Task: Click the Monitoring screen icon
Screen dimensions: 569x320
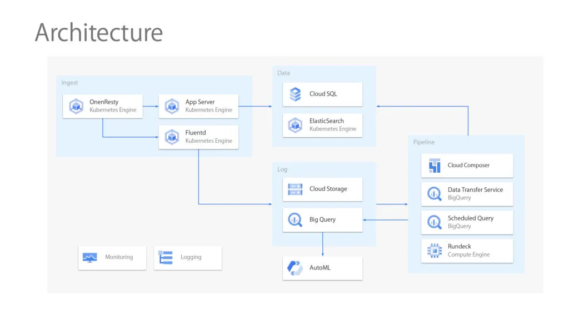Action: pyautogui.click(x=89, y=258)
